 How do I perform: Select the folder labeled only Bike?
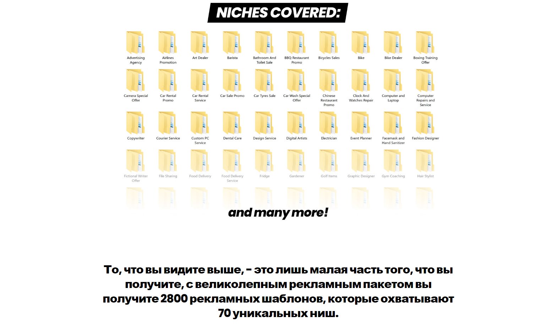361,43
